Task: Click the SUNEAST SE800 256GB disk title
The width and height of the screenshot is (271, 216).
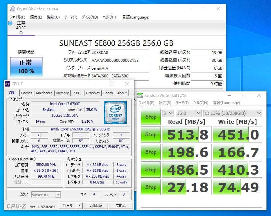Action: tap(116, 43)
